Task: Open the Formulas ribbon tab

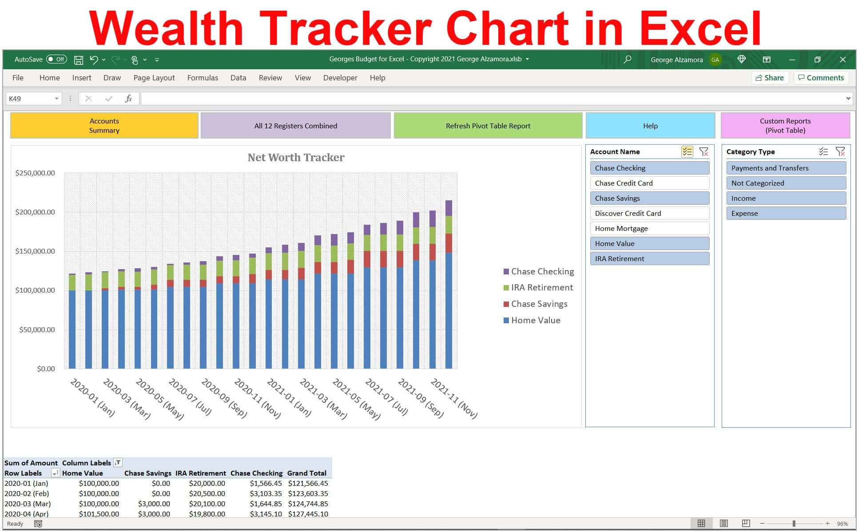Action: (x=203, y=78)
